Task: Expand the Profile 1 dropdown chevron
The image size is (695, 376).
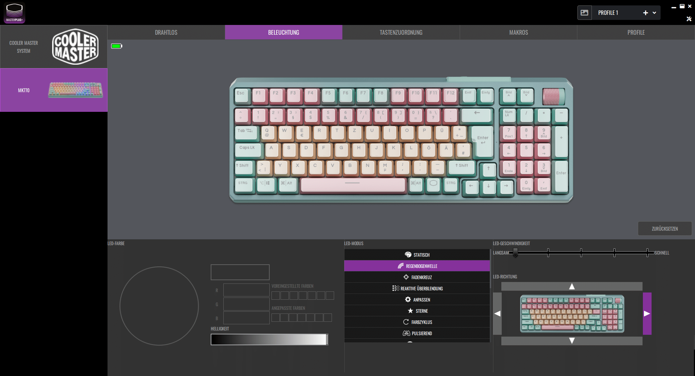Action: pyautogui.click(x=654, y=13)
